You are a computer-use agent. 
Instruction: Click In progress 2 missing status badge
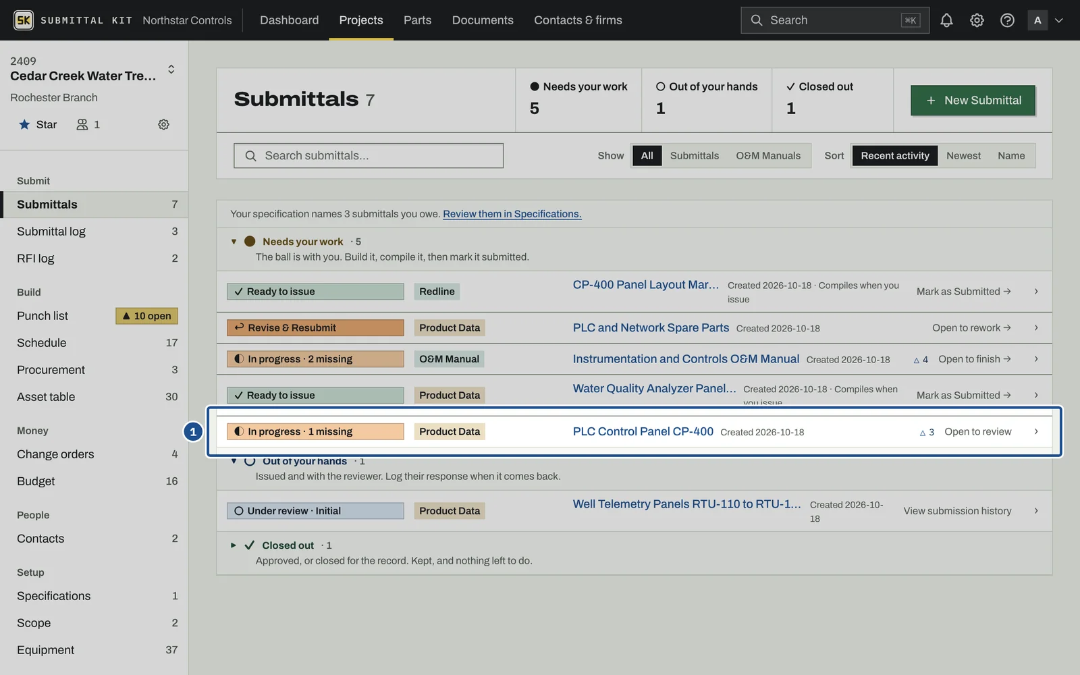[315, 359]
